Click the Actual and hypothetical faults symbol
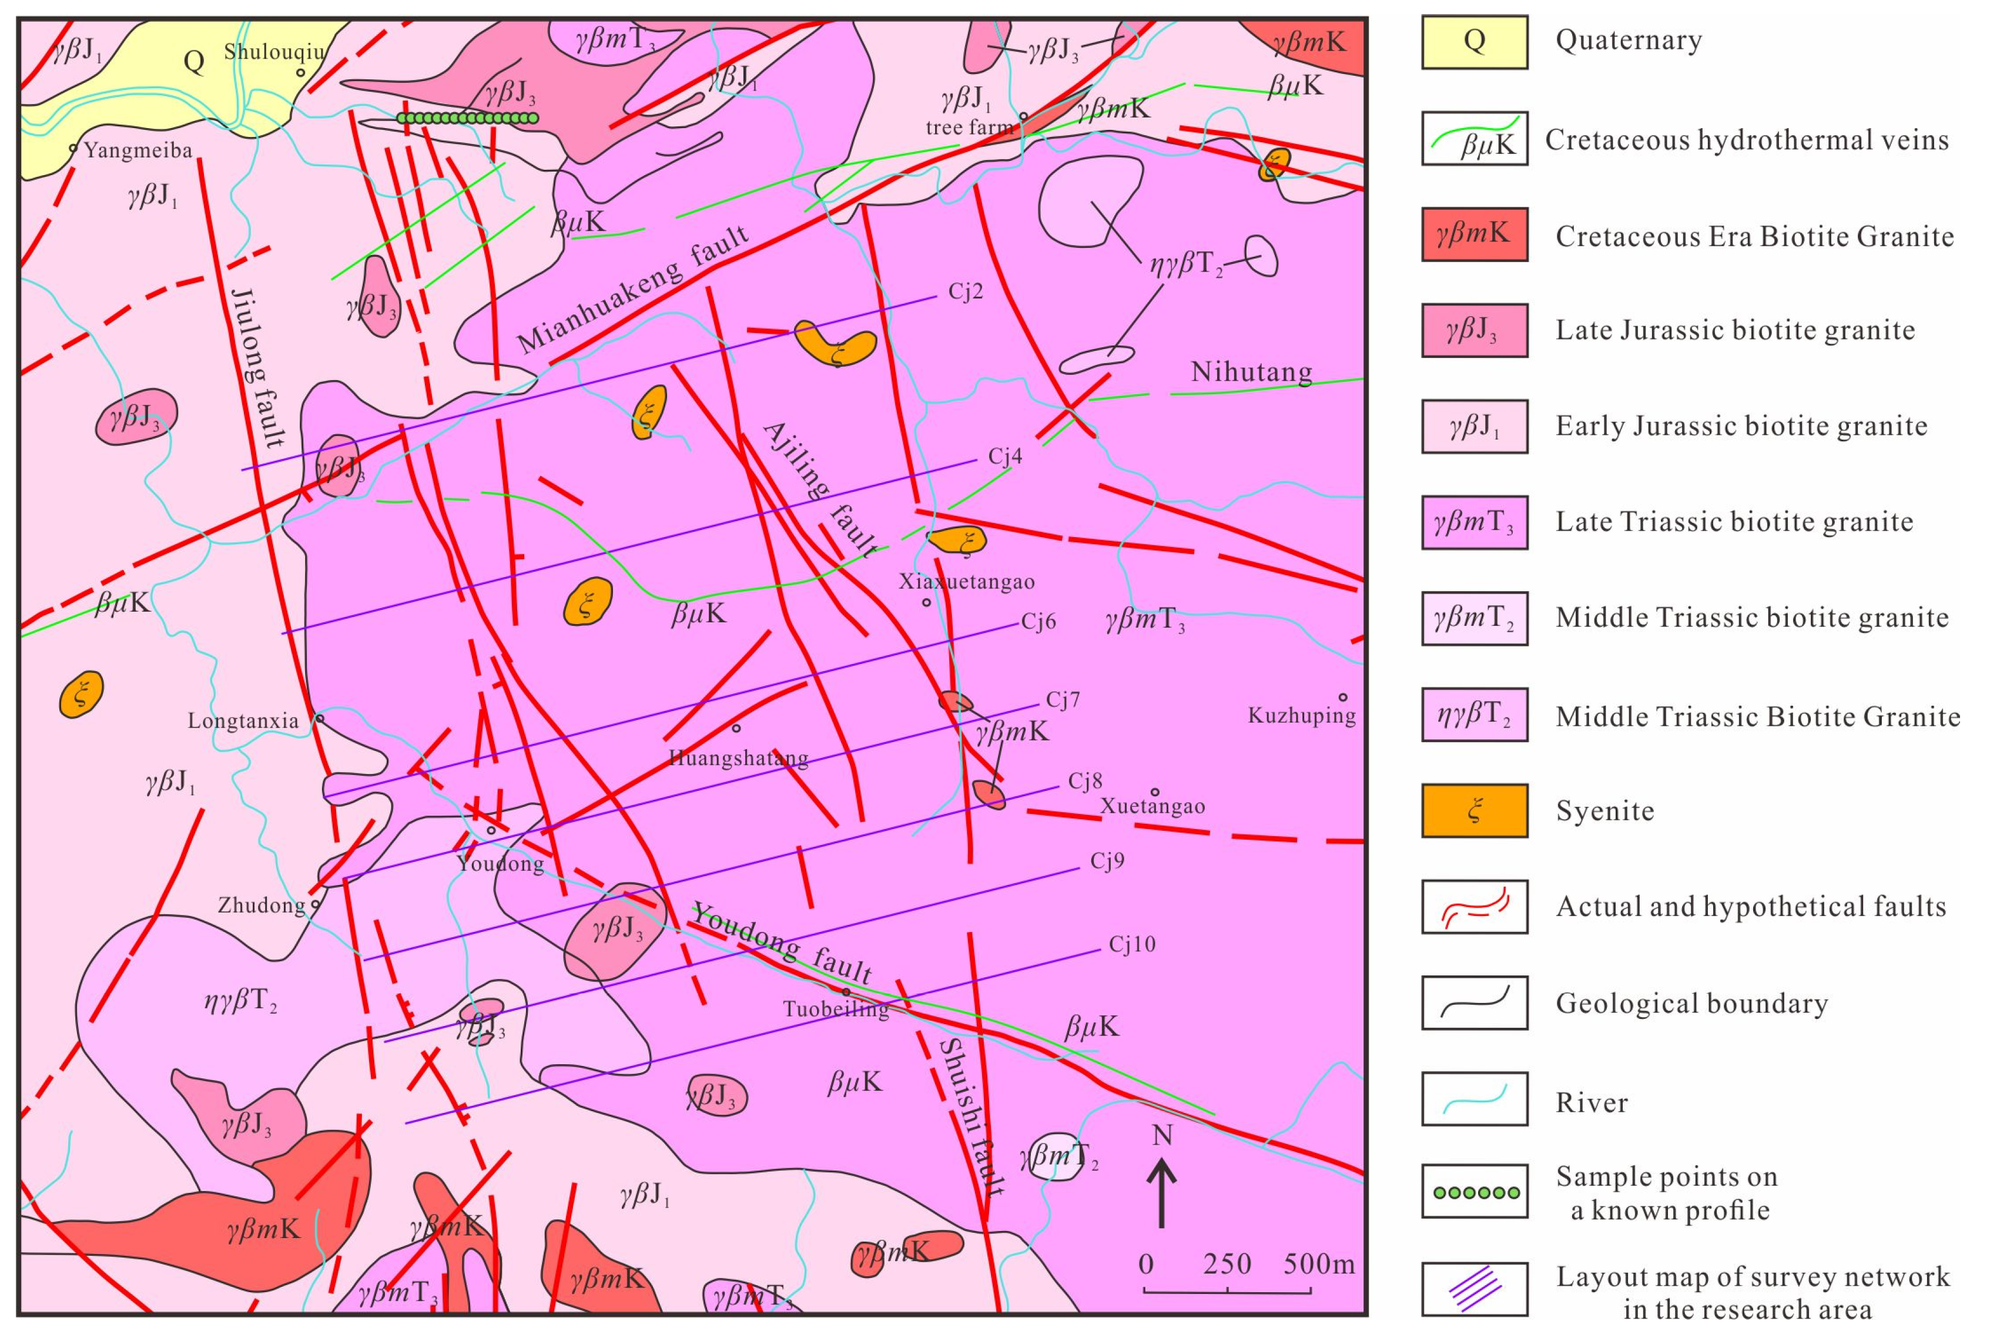This screenshot has height=1338, width=1990. 1474,906
